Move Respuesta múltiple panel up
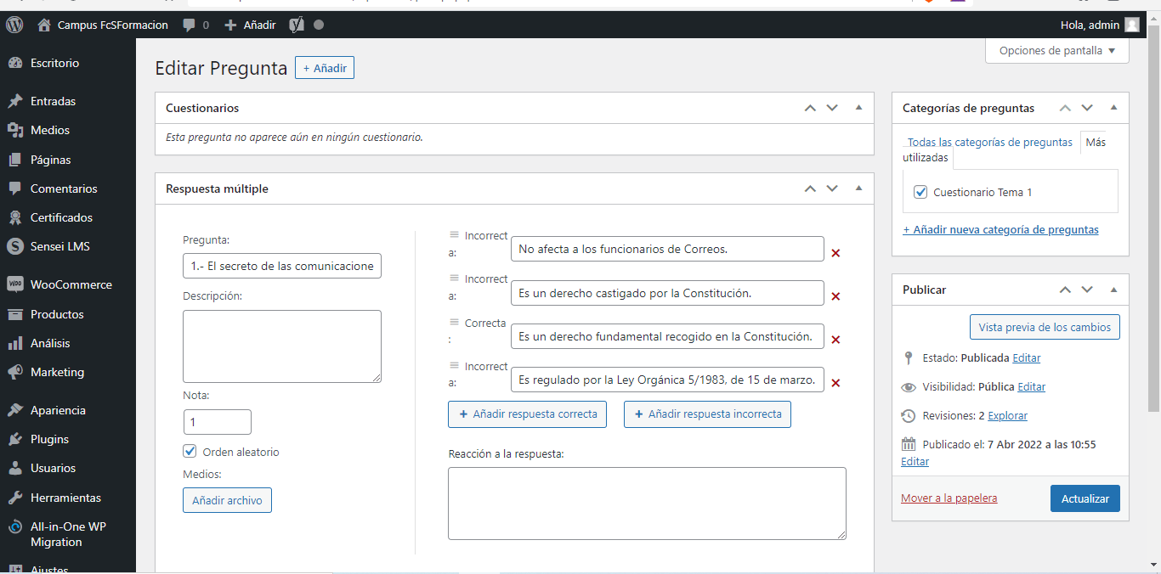The height and width of the screenshot is (574, 1161). coord(810,189)
